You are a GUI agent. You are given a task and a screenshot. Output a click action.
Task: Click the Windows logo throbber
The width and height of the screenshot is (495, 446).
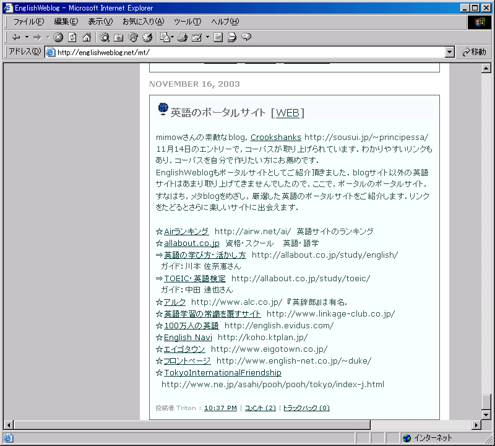479,22
